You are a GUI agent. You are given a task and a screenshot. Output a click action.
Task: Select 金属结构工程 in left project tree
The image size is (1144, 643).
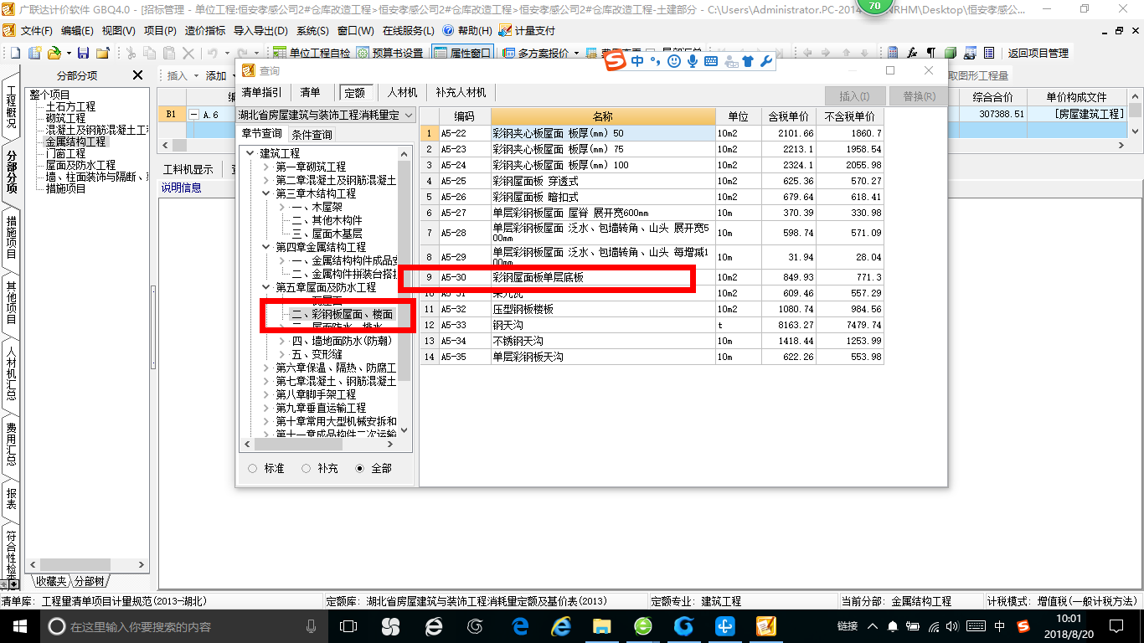75,141
